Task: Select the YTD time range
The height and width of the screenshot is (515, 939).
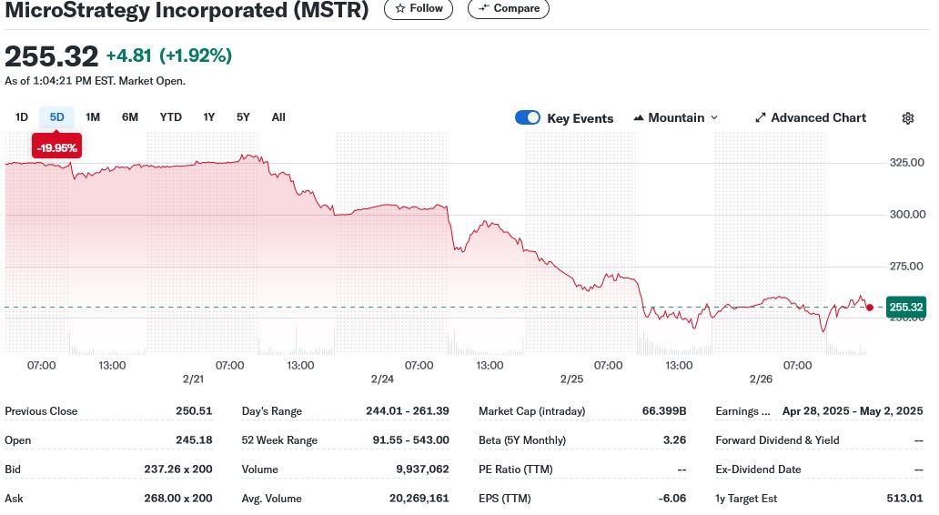Action: (170, 117)
